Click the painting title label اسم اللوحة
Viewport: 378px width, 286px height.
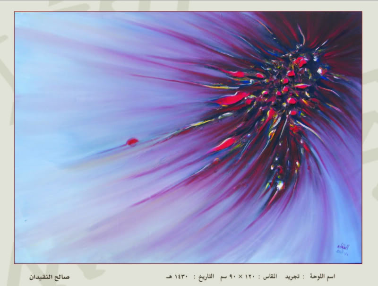[322, 277]
